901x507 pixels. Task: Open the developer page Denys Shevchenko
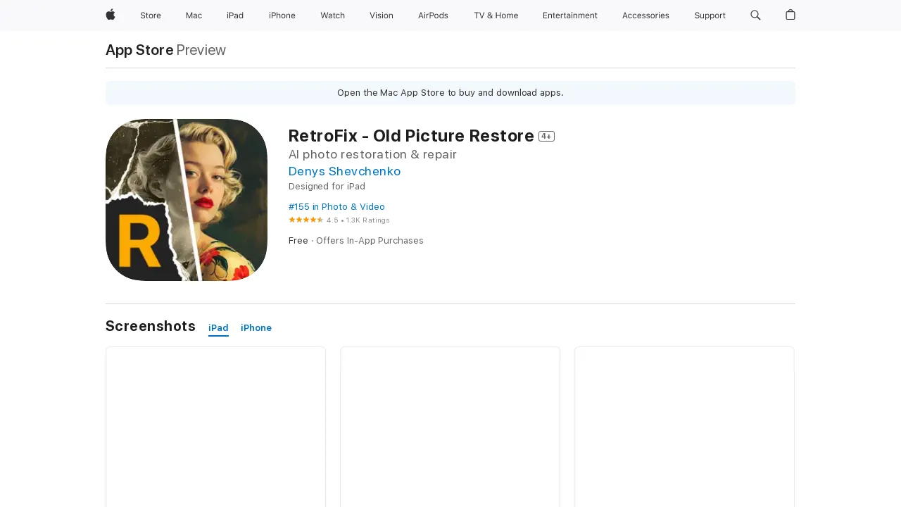(344, 171)
